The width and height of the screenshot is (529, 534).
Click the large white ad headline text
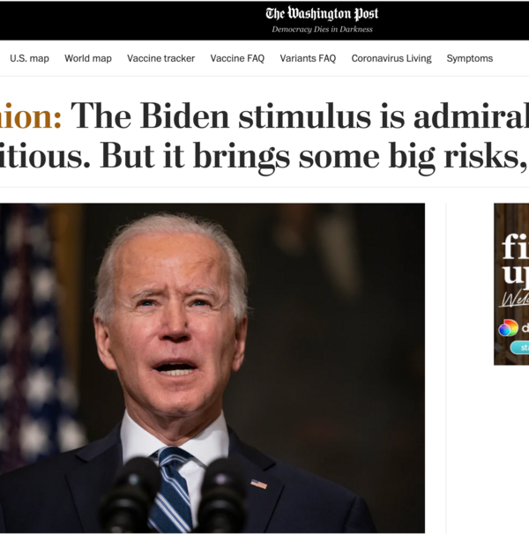pyautogui.click(x=516, y=259)
